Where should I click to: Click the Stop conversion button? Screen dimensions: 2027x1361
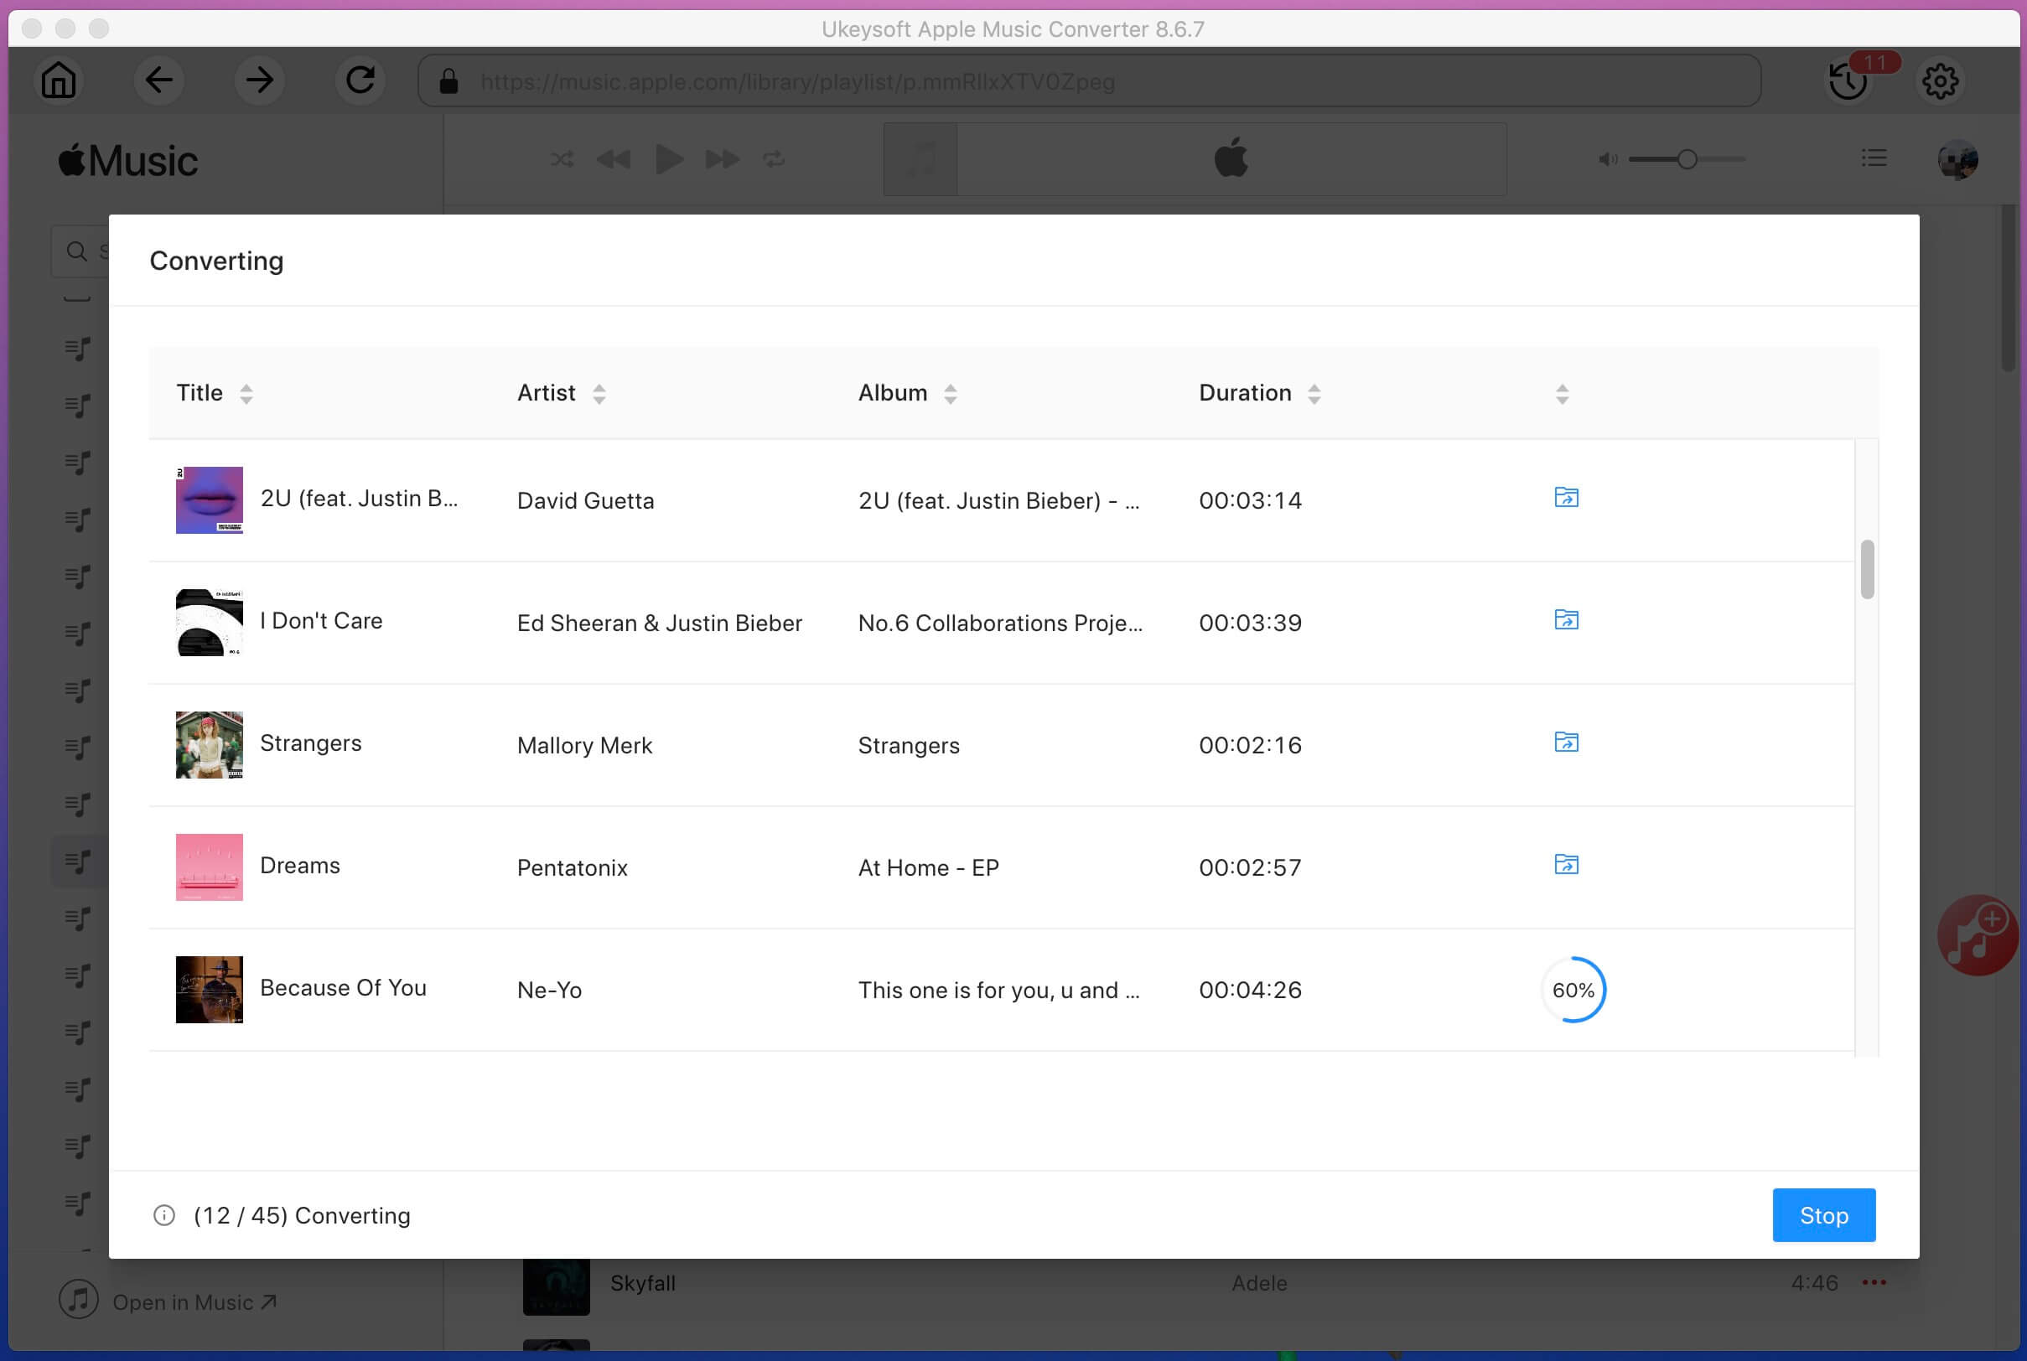tap(1823, 1215)
